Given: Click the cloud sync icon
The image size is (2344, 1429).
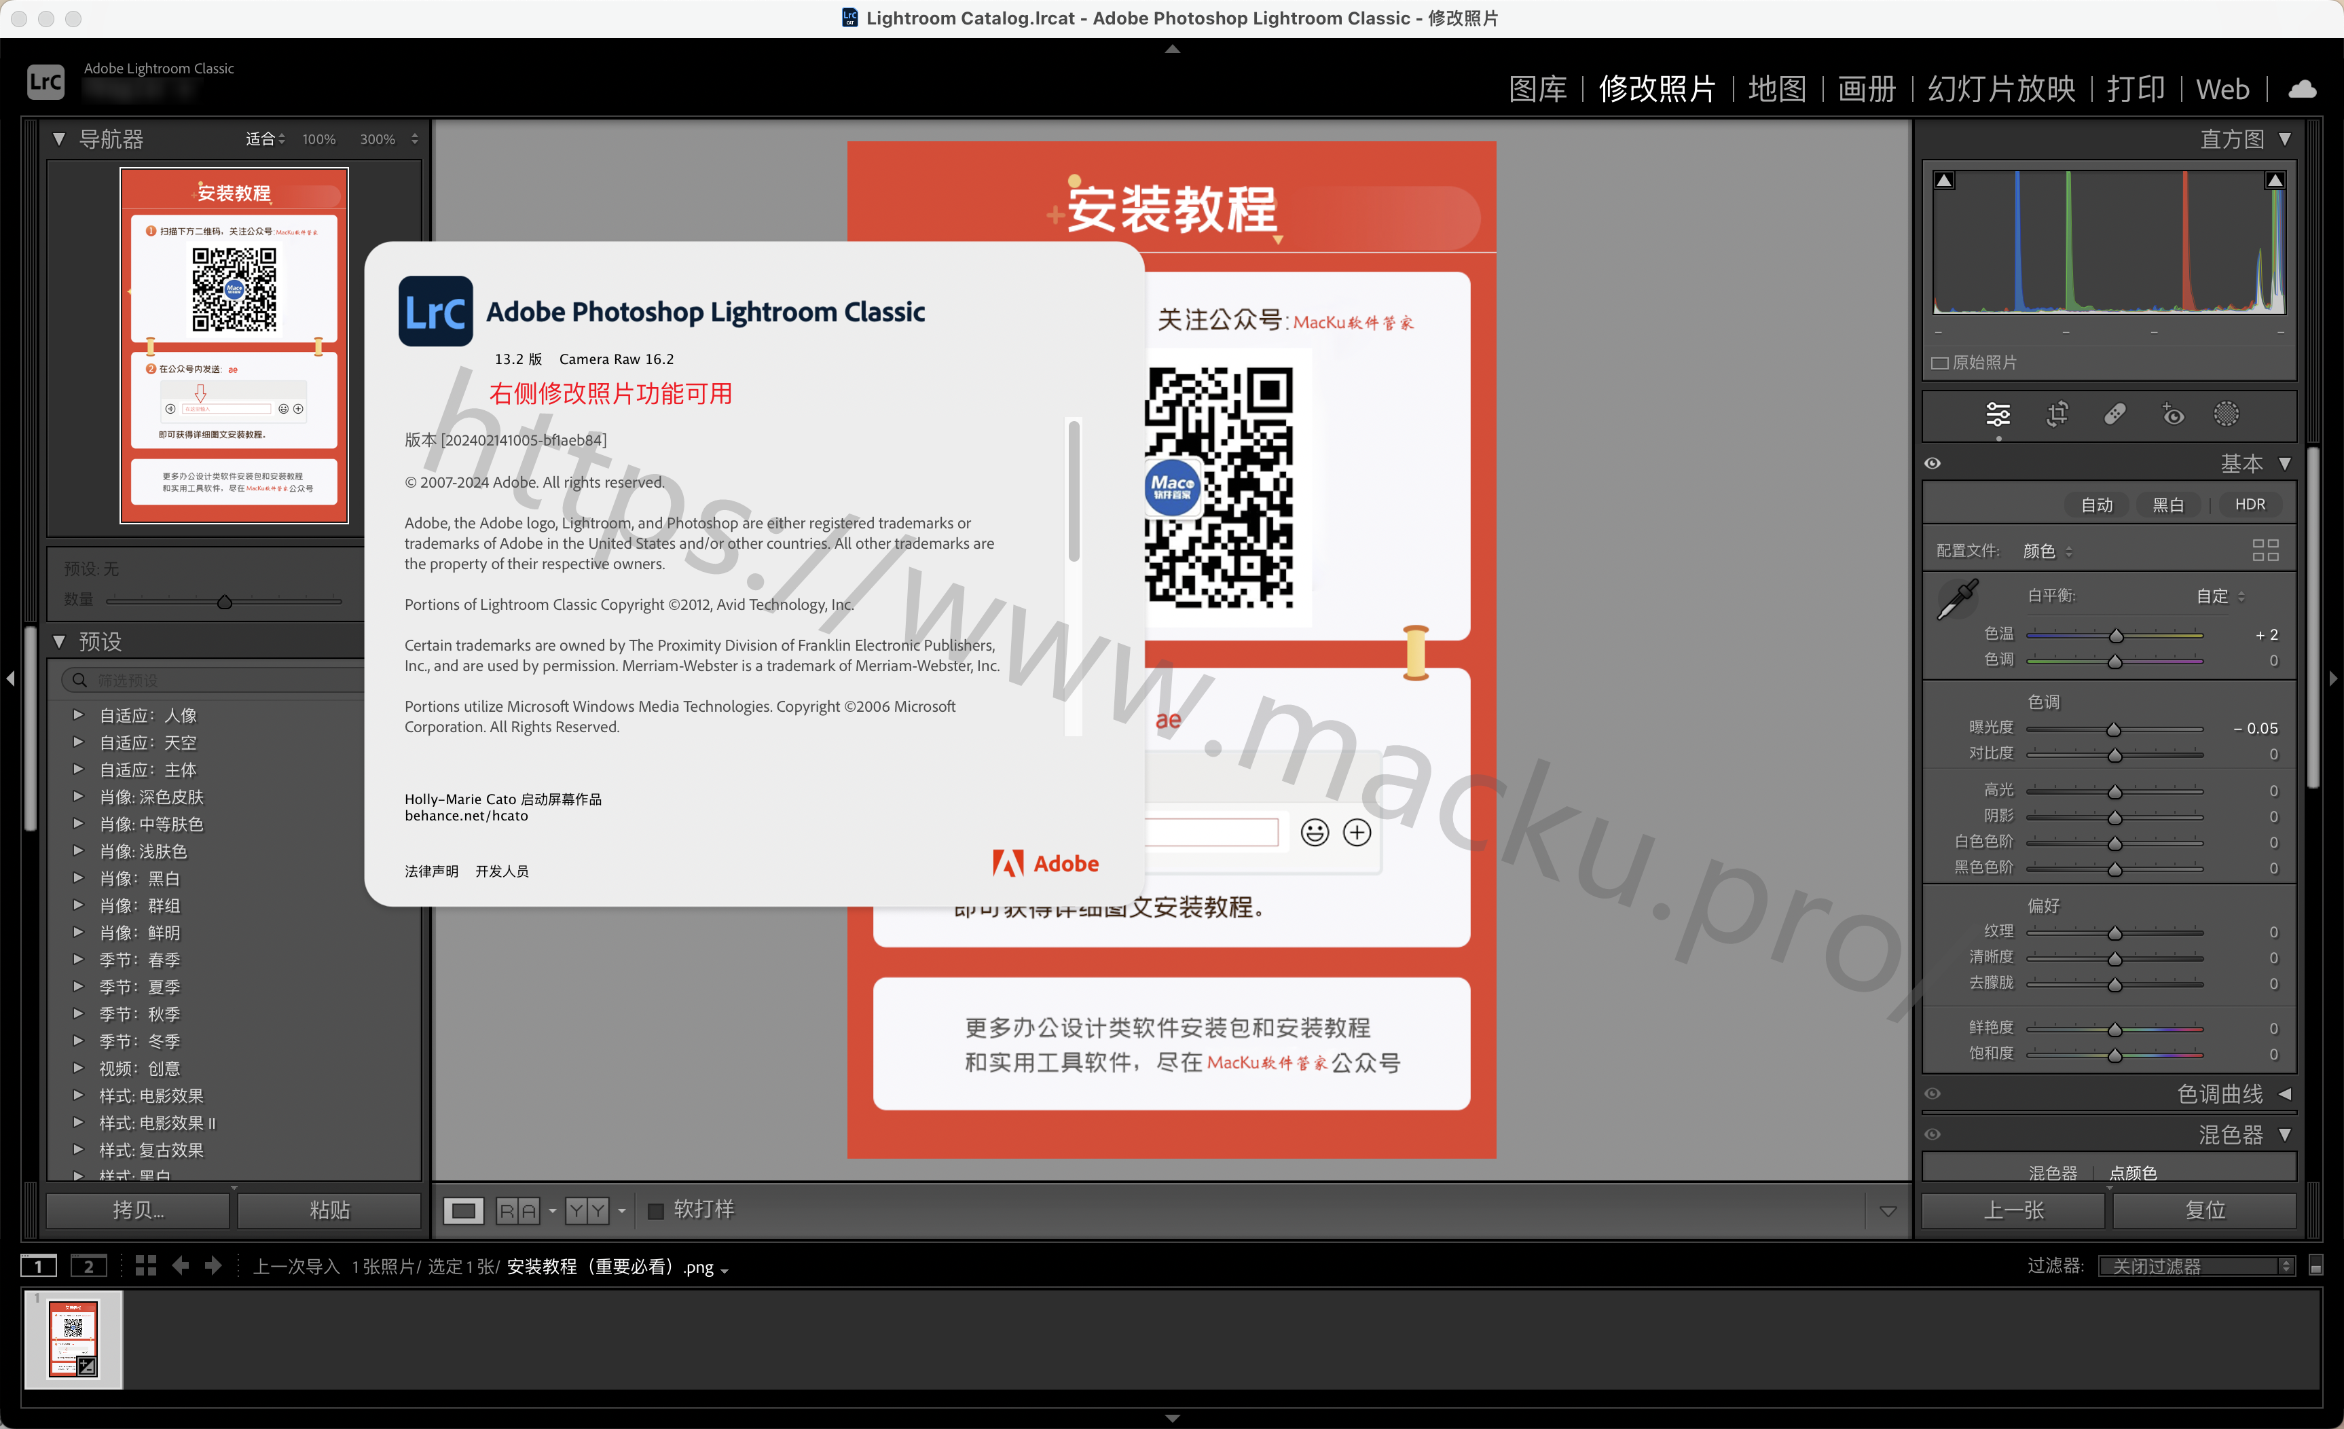Looking at the screenshot, I should click(x=2302, y=90).
